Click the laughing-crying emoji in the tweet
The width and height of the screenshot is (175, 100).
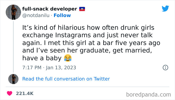pos(67,58)
